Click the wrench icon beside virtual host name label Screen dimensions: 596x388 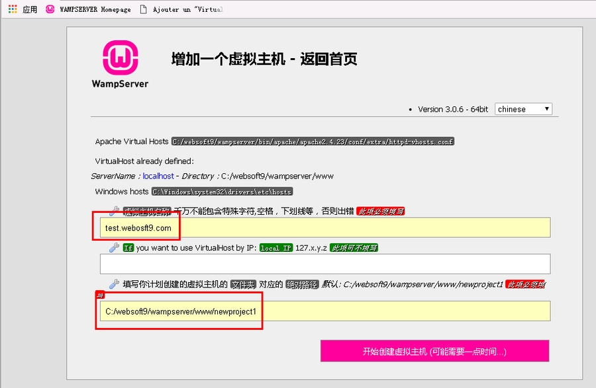(114, 211)
